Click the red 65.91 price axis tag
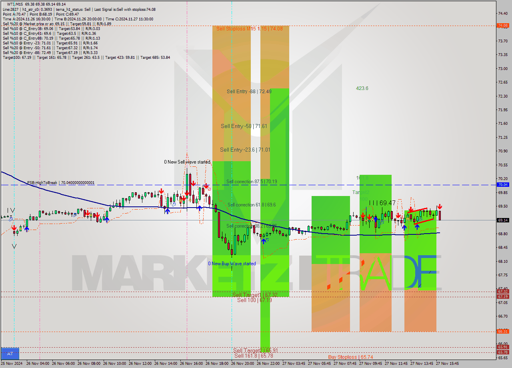 click(x=502, y=347)
